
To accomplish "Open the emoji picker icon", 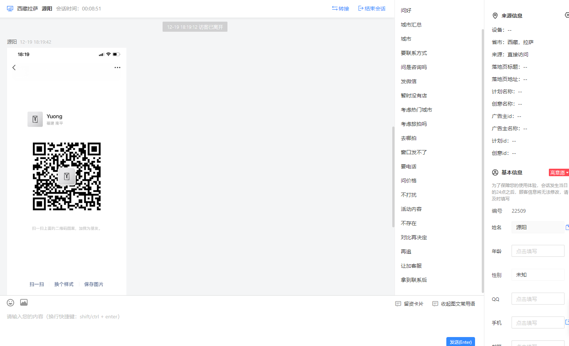I will click(x=10, y=303).
